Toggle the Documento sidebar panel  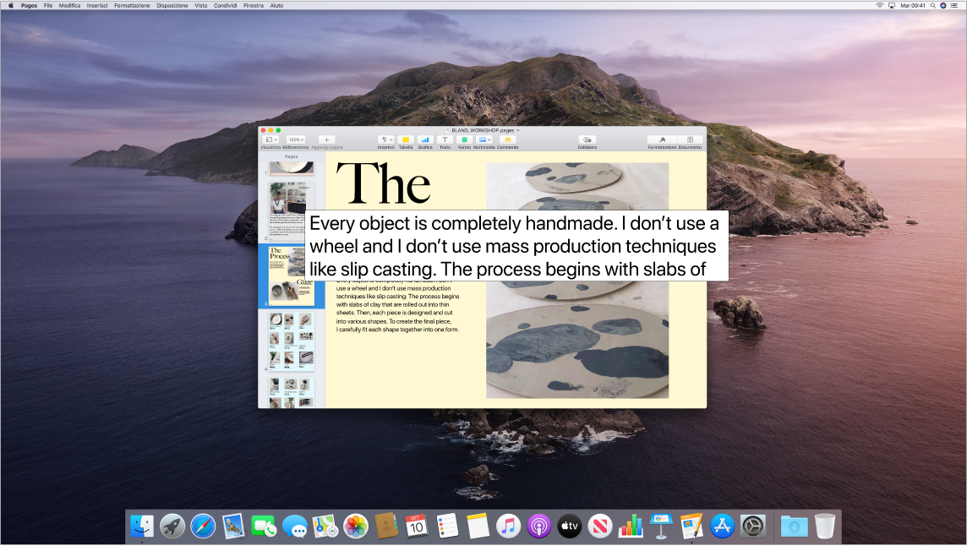[x=690, y=139]
